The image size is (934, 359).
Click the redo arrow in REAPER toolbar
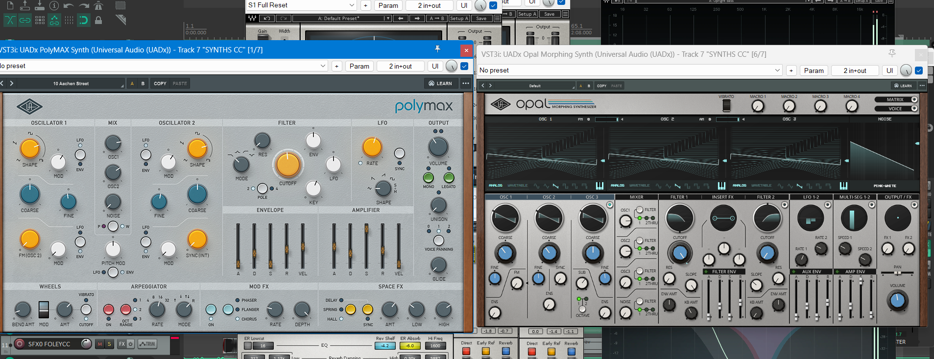click(x=84, y=5)
